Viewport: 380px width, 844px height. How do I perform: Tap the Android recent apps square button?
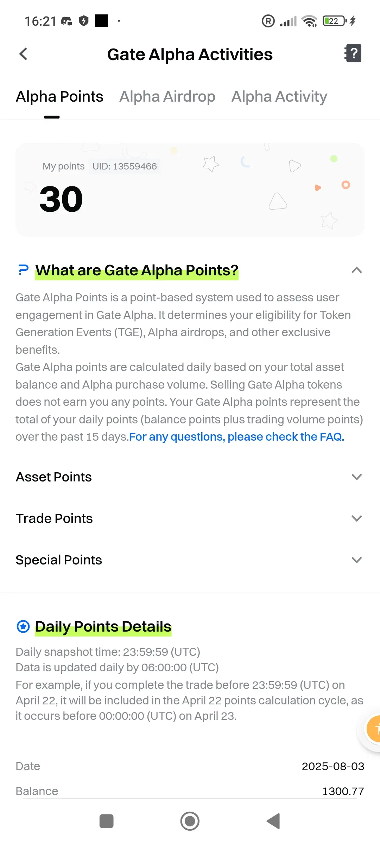107,821
